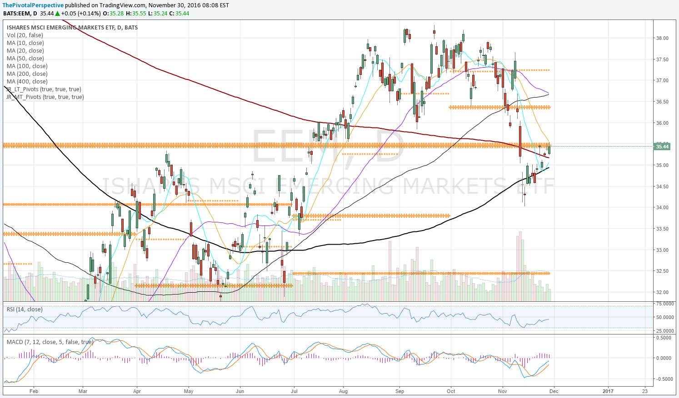Screen dimensions: 679x398
Task: Click the RSI 50.0000 axis label
Action: (664, 317)
